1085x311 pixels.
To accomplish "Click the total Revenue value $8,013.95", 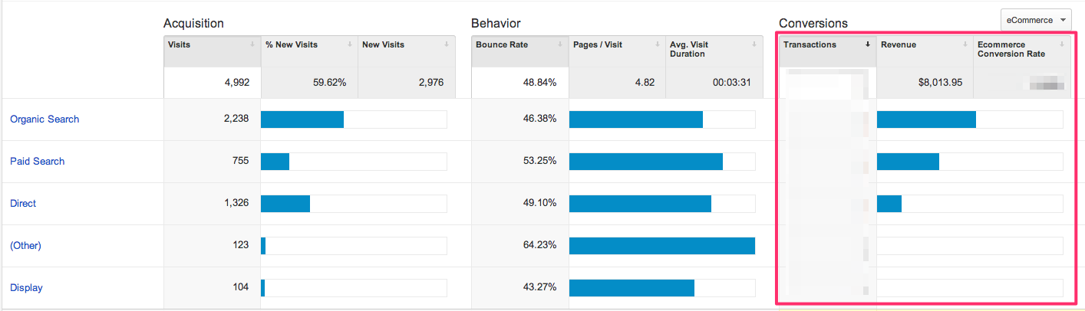I will click(940, 82).
